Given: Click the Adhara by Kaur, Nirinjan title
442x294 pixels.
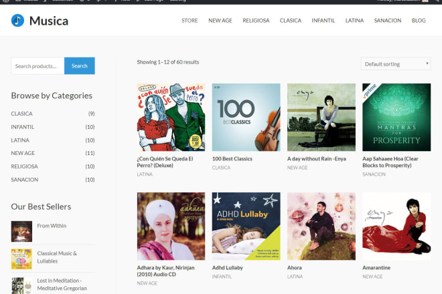Looking at the screenshot, I should tap(166, 271).
